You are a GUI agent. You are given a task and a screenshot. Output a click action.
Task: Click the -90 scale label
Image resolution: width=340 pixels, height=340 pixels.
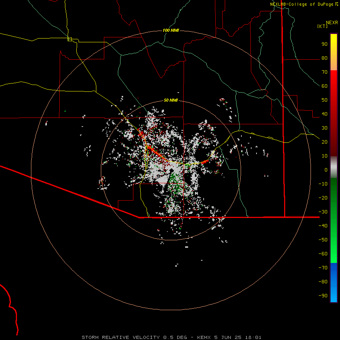tap(323, 295)
